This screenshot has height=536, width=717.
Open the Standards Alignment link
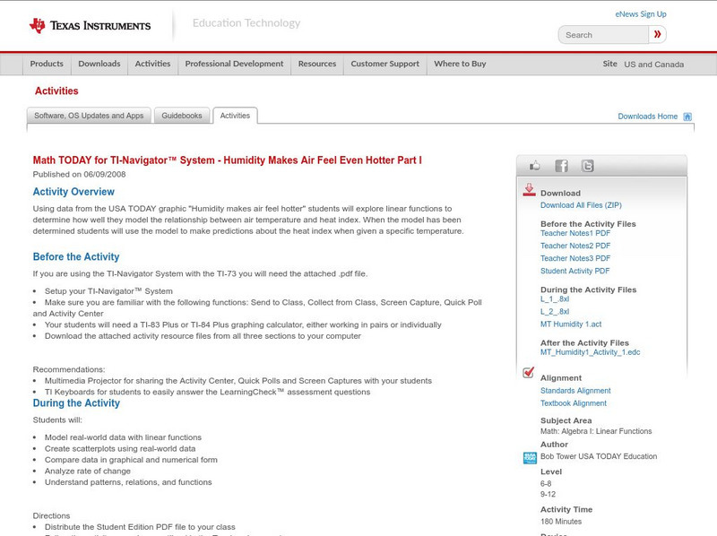[575, 391]
